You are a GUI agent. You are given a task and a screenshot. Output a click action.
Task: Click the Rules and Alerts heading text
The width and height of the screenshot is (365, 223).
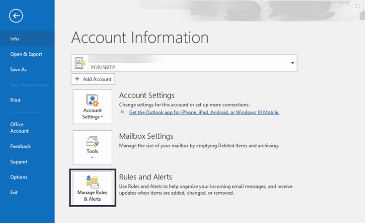tap(146, 177)
